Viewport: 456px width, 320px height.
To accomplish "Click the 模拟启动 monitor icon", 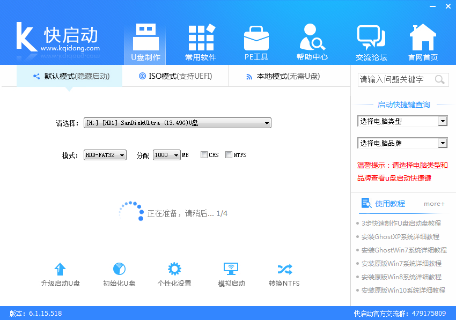I will point(231,269).
